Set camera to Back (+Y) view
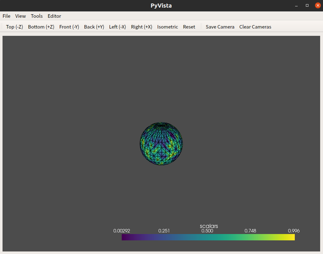This screenshot has height=254, width=323. pos(94,27)
